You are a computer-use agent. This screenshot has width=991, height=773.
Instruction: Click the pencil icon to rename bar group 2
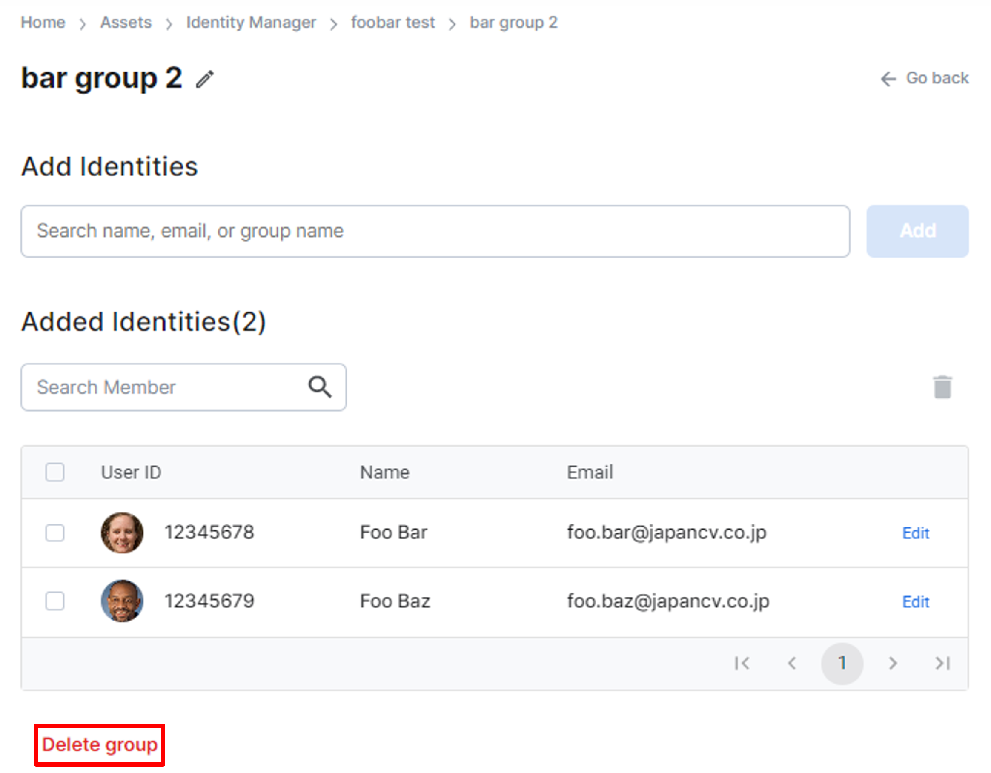coord(204,78)
